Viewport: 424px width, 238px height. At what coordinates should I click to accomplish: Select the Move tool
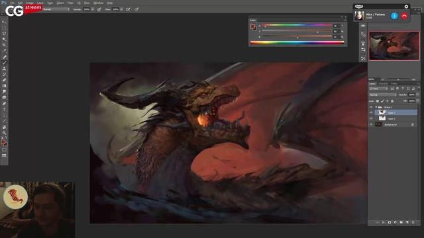pyautogui.click(x=4, y=22)
